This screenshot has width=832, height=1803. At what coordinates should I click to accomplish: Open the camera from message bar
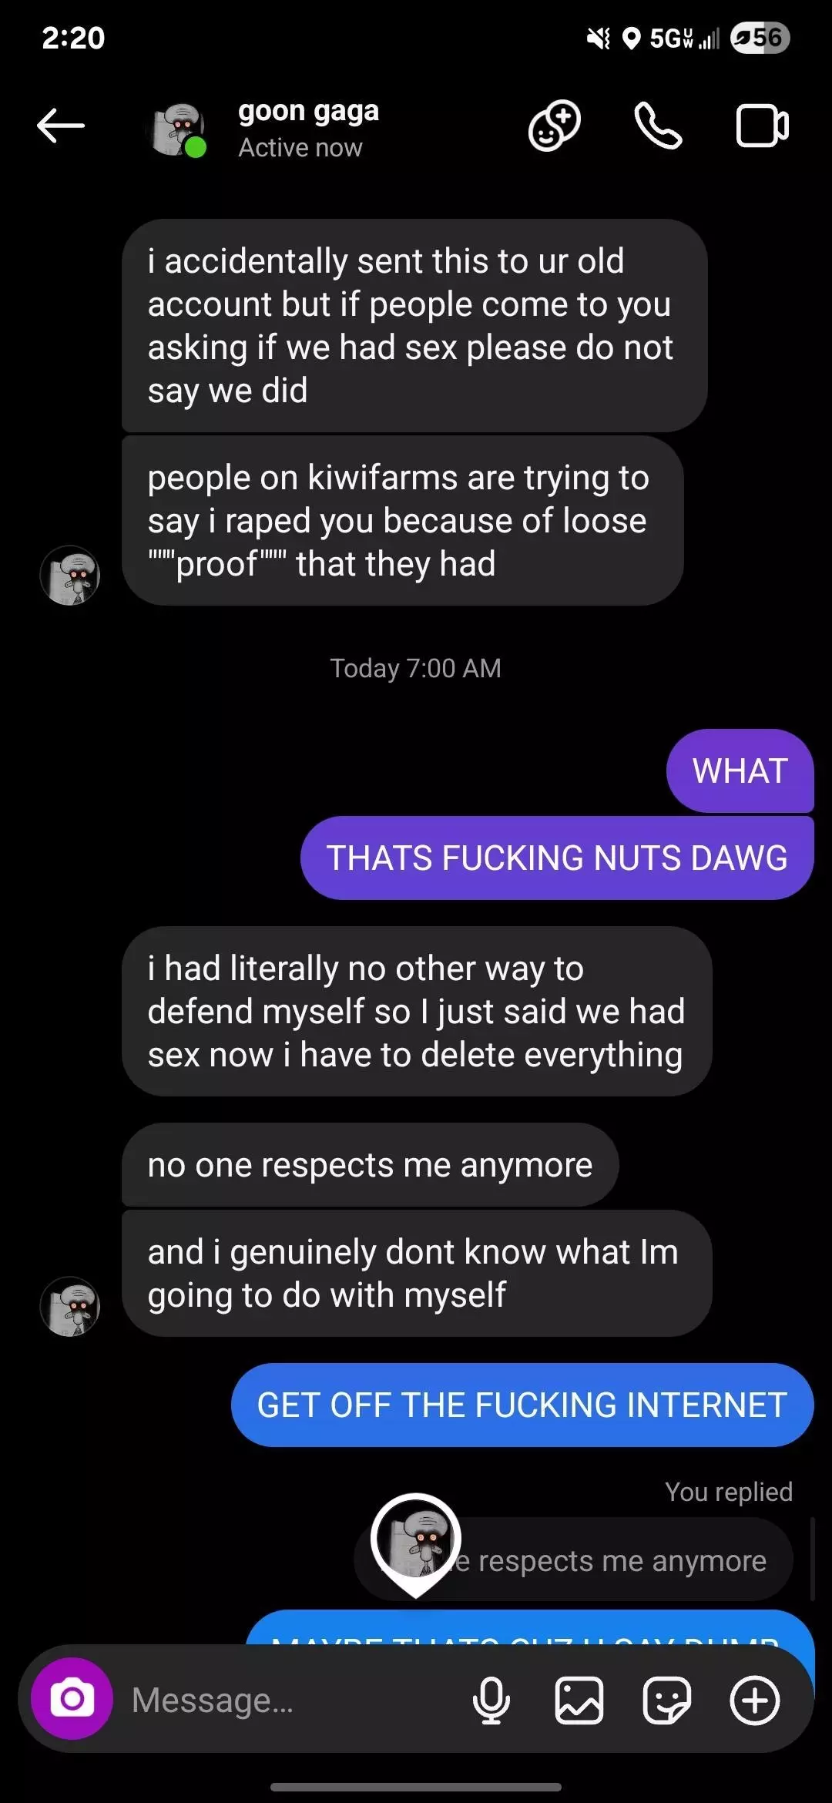[x=72, y=1698]
